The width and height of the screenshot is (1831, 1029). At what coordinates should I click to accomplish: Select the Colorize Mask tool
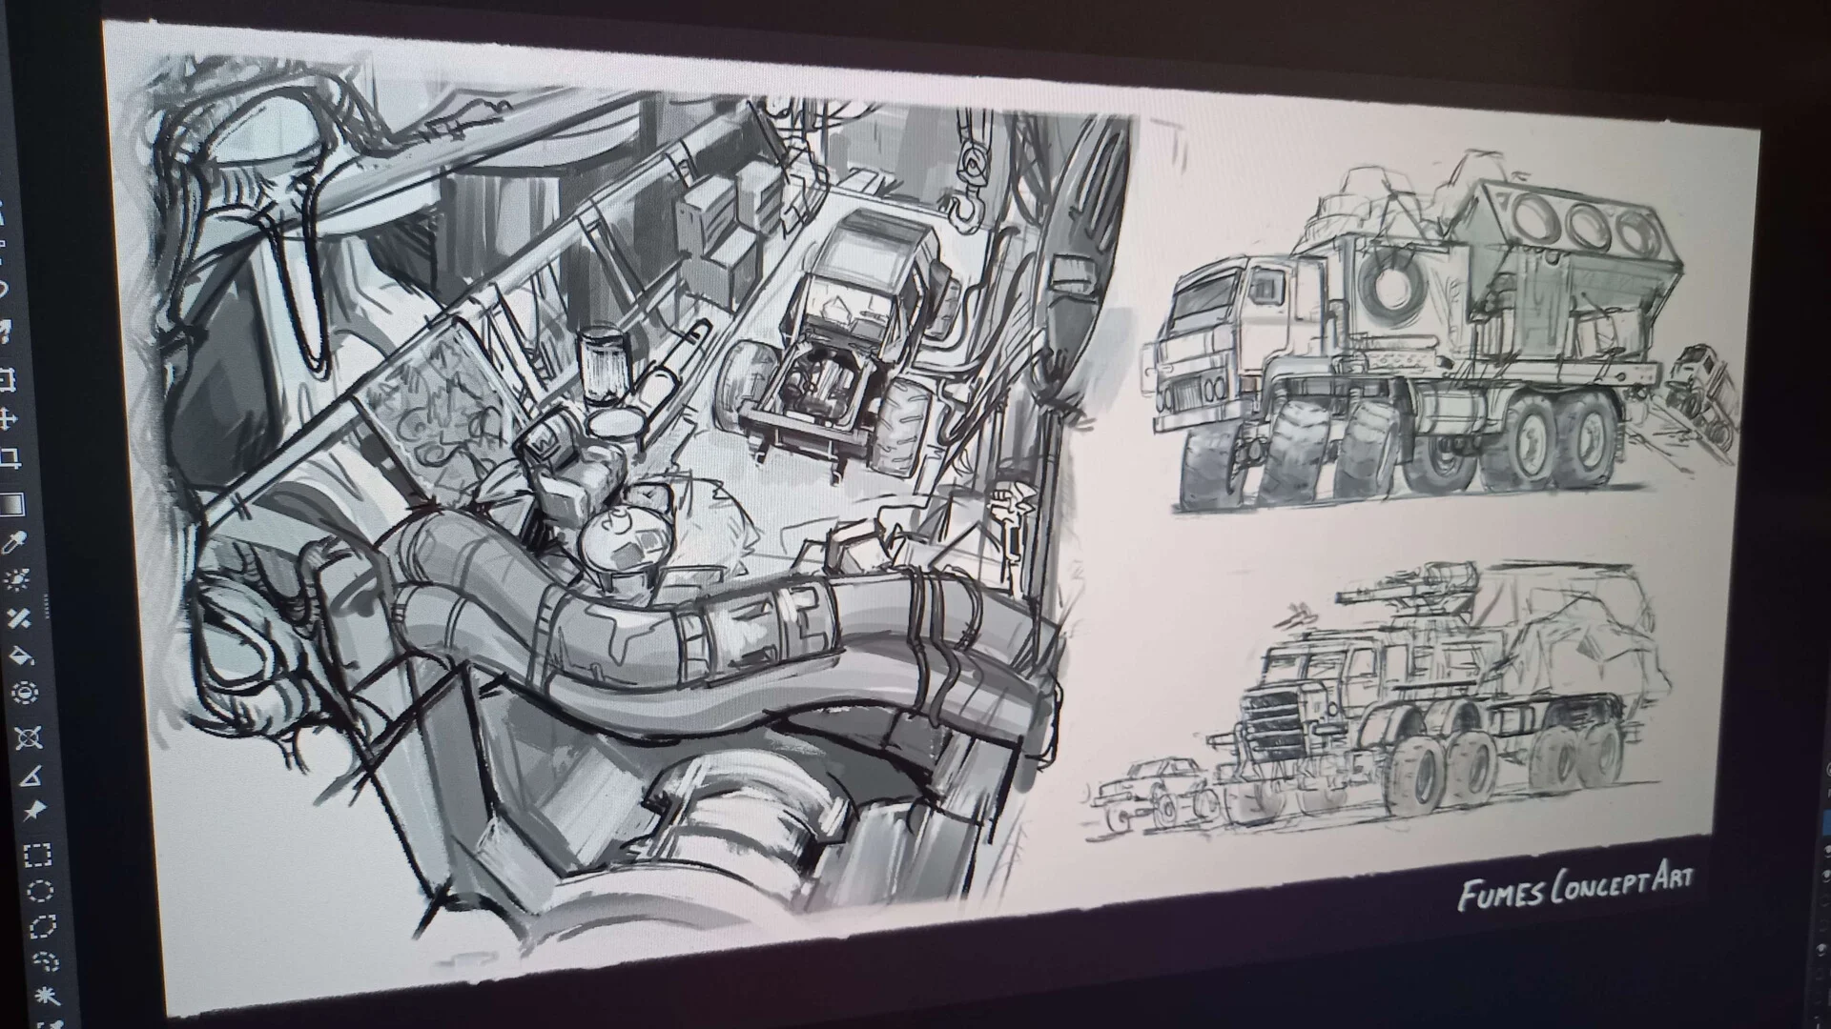pyautogui.click(x=17, y=579)
